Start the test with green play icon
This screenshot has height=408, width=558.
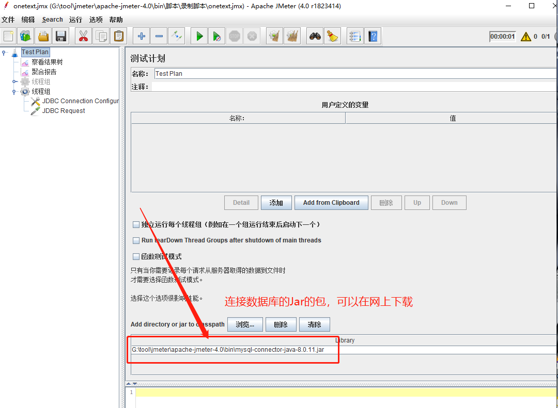(x=199, y=36)
